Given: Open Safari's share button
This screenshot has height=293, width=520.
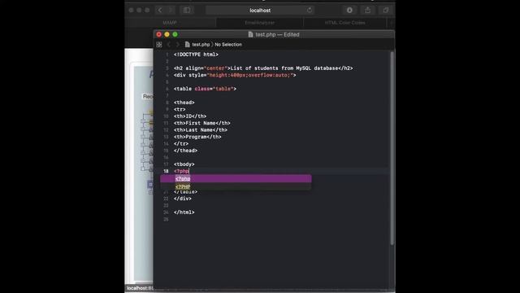Looking at the screenshot, I should pyautogui.click(x=368, y=11).
